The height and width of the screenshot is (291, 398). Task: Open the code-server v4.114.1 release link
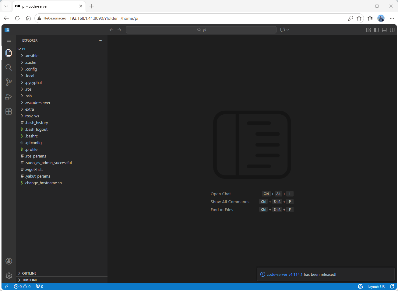(284, 274)
